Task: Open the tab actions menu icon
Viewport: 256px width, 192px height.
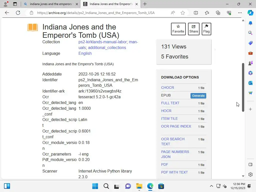Action: tap(15, 4)
